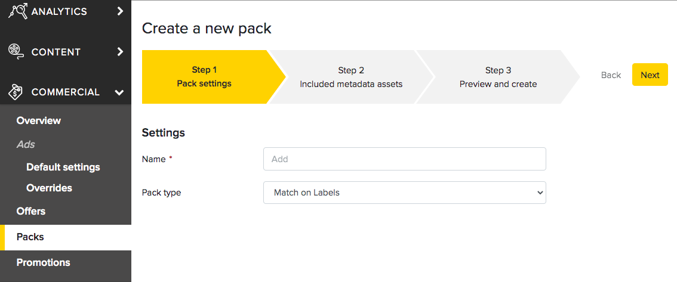This screenshot has width=677, height=282.
Task: Jump to Step 3 Preview and create
Action: [x=498, y=77]
